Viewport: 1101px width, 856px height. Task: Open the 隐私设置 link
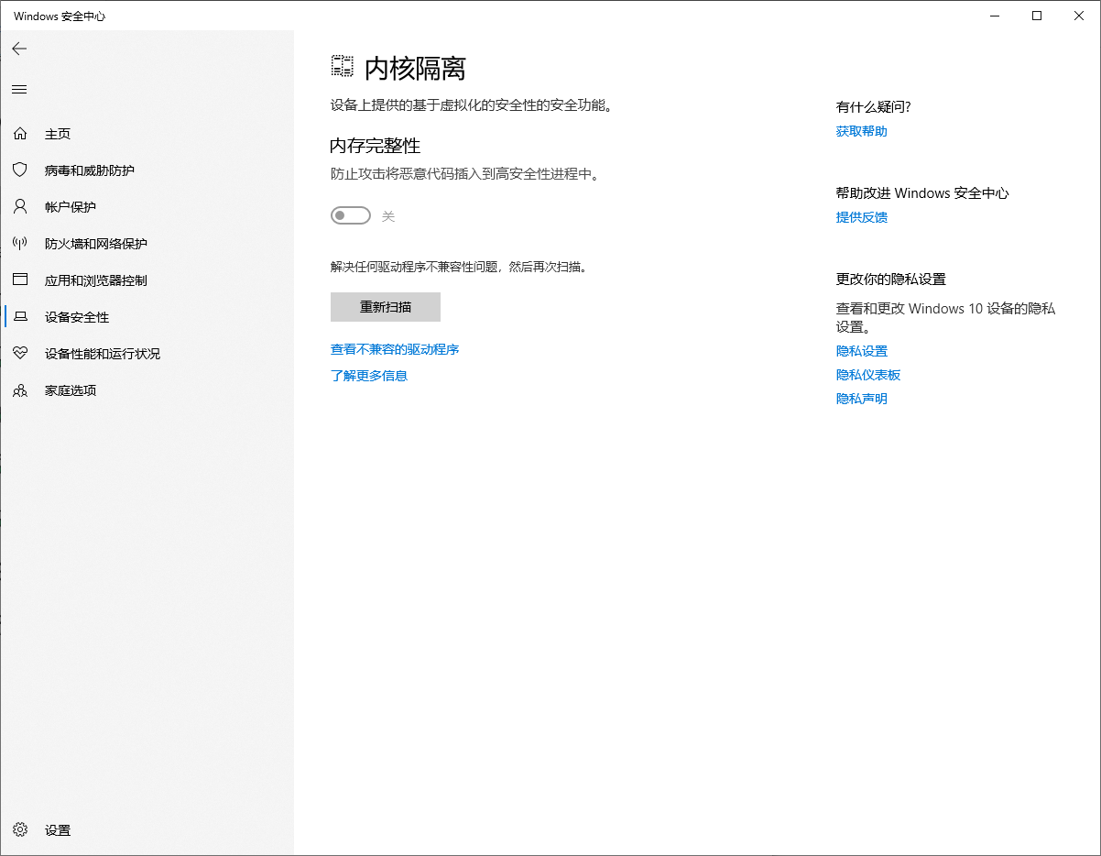click(x=862, y=352)
